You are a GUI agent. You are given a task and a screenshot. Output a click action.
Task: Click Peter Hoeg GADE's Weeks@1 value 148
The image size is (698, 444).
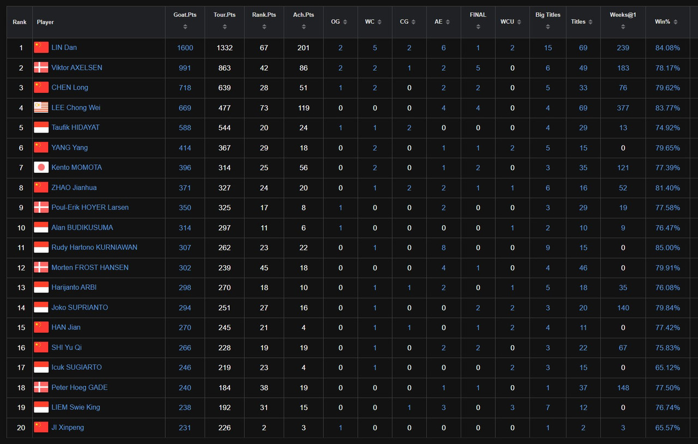[623, 388]
